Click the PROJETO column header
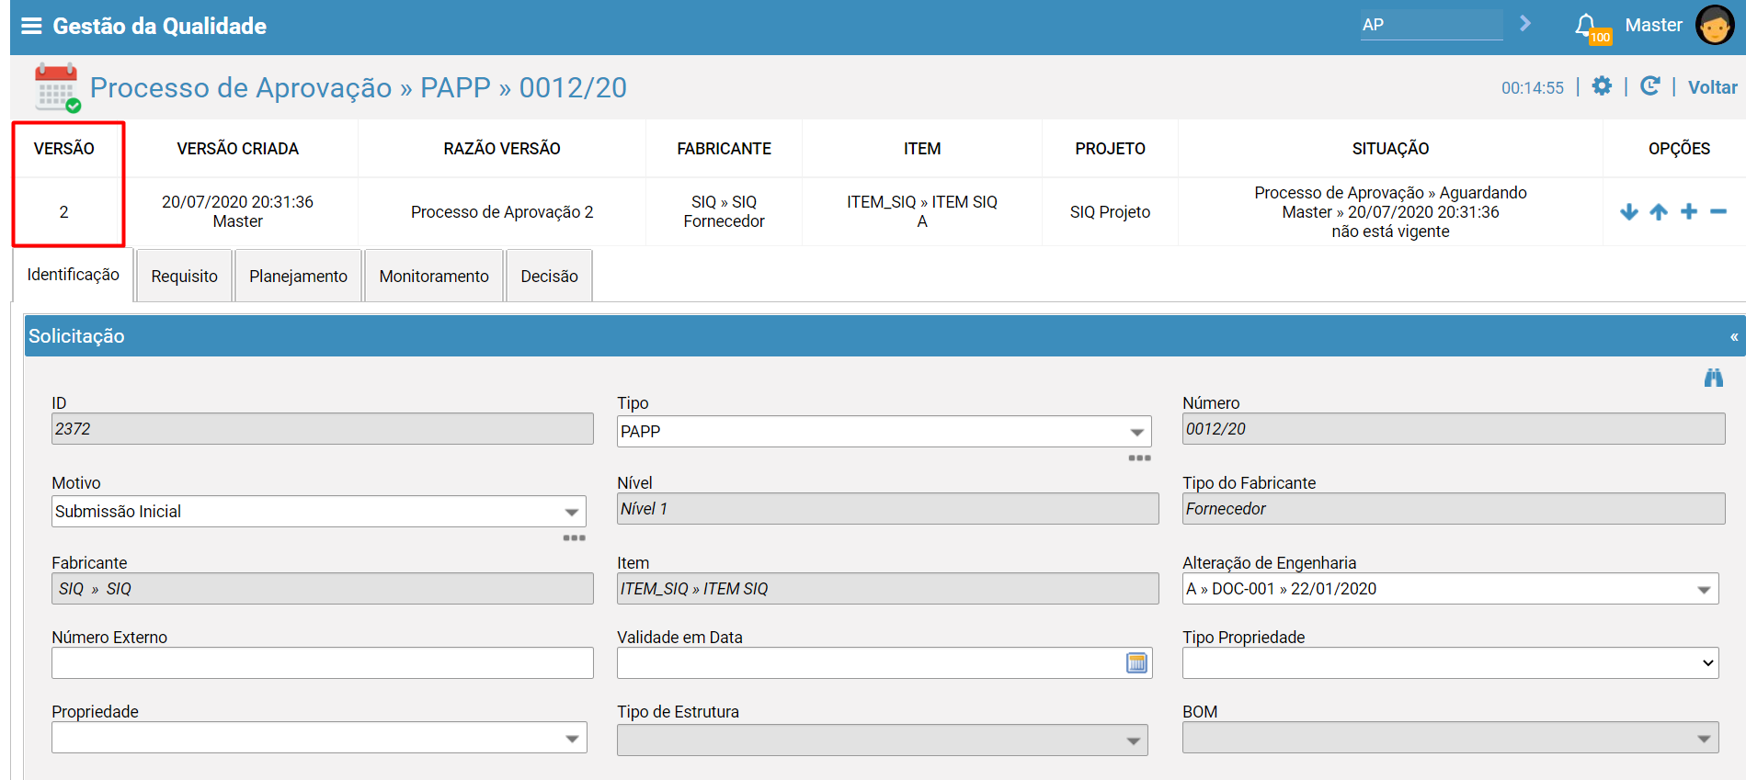The height and width of the screenshot is (780, 1746). [x=1111, y=149]
